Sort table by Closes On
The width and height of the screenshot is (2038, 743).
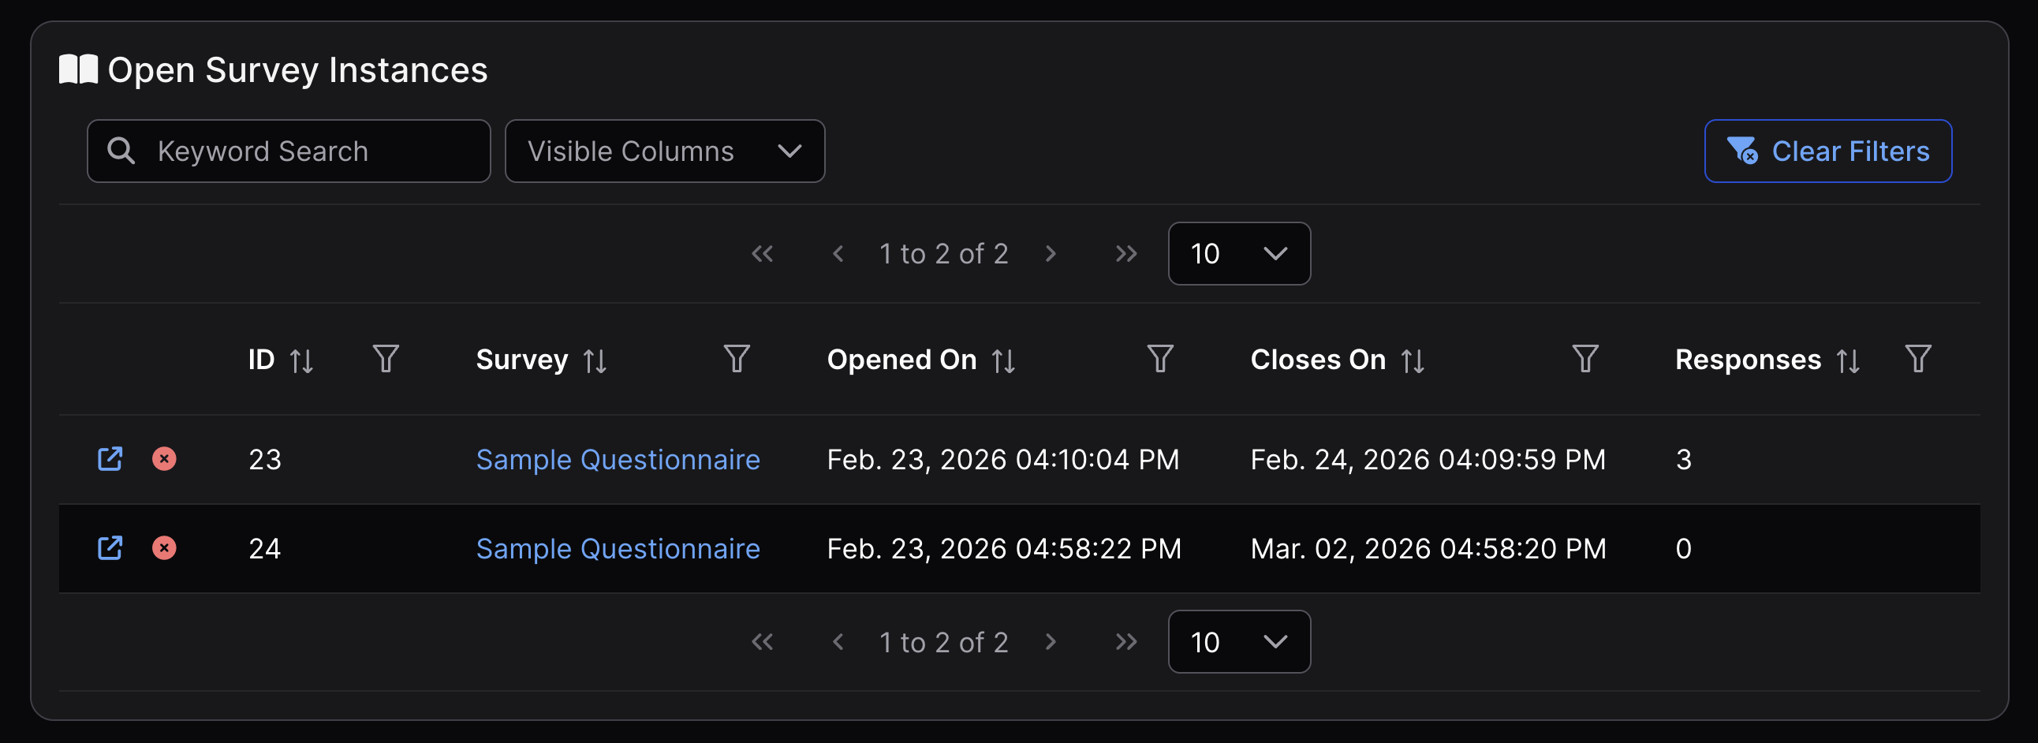[x=1413, y=360]
